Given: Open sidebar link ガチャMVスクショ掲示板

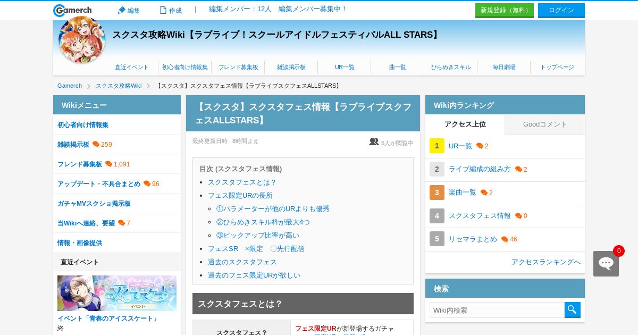Looking at the screenshot, I should [x=94, y=204].
